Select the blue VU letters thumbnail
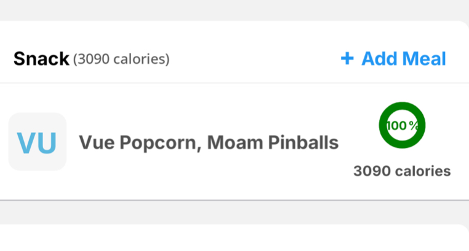The height and width of the screenshot is (251, 469). click(37, 142)
